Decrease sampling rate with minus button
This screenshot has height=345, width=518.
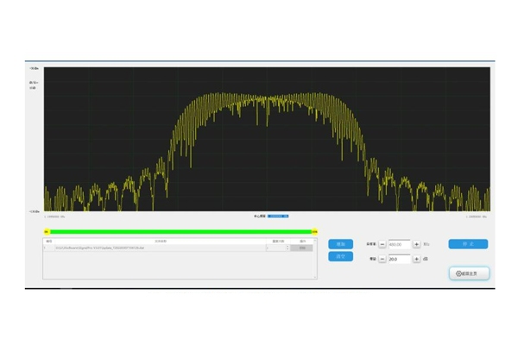coord(382,244)
